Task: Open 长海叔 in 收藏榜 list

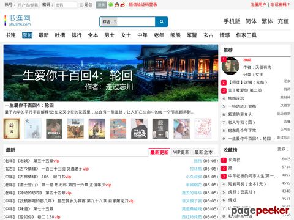Action: point(234,160)
